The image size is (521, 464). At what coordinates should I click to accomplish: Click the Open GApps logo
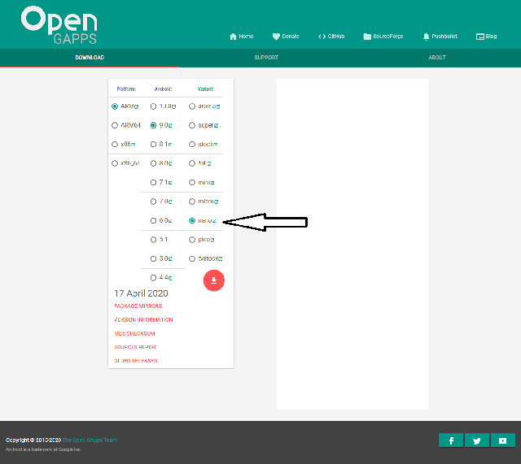coord(59,25)
